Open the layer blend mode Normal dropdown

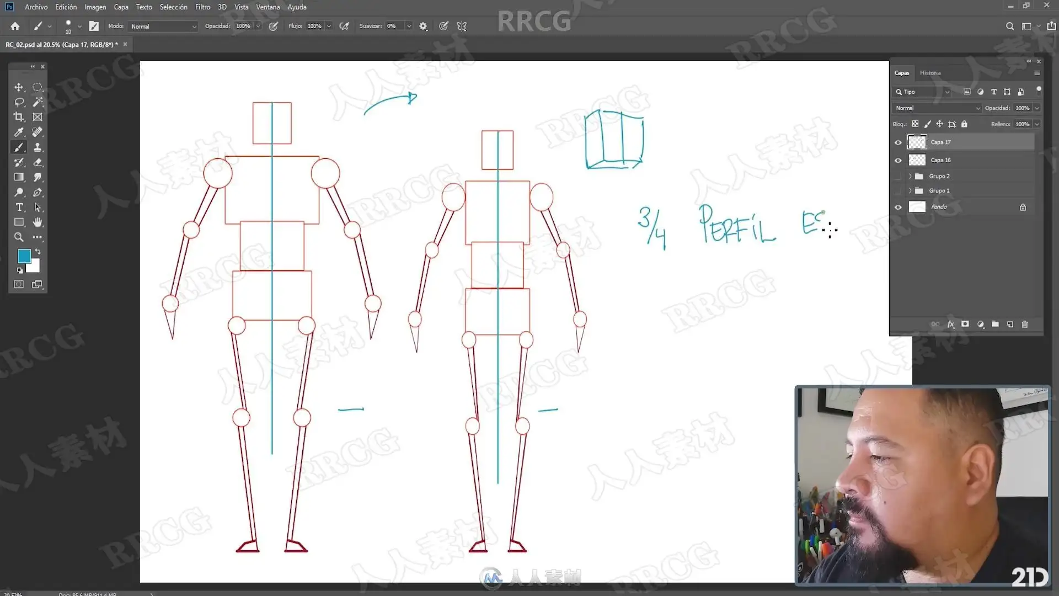(x=937, y=108)
